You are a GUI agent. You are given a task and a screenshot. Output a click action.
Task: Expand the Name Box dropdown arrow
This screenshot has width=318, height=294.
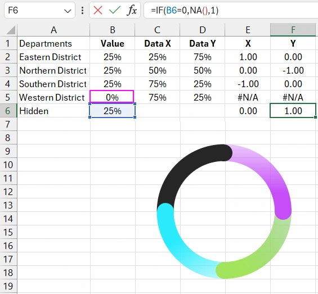pyautogui.click(x=68, y=11)
